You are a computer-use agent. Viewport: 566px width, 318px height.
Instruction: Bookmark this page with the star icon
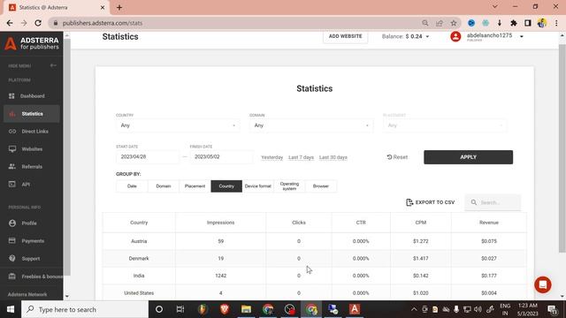tap(454, 23)
